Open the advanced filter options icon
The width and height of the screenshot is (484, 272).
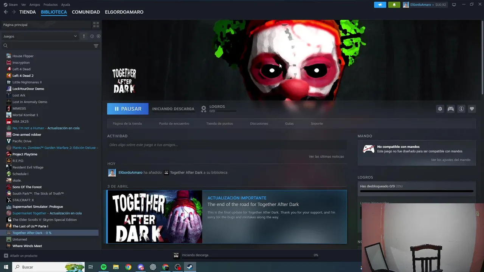tap(96, 46)
